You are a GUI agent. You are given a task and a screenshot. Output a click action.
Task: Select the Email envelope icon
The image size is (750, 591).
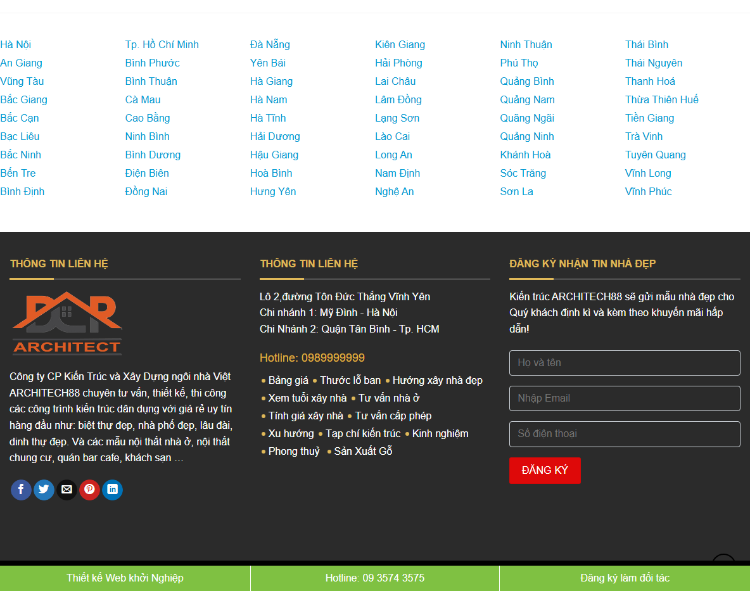[x=67, y=489]
